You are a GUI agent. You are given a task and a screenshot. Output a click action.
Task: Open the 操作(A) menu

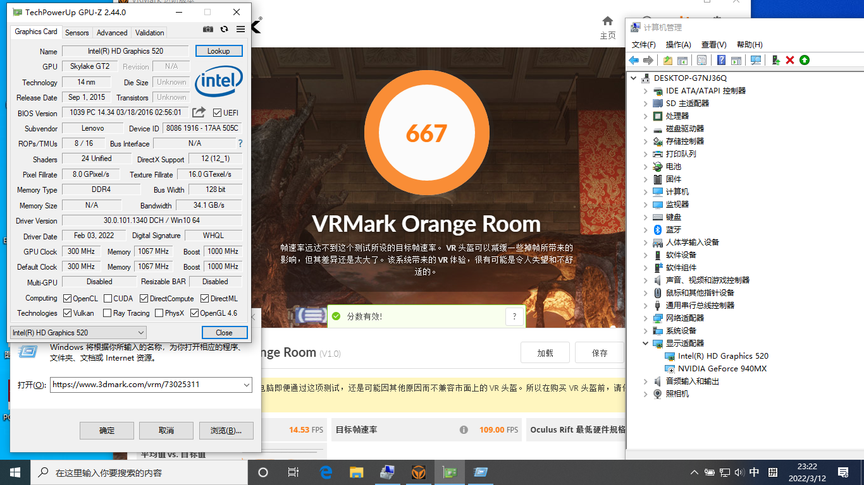(678, 45)
